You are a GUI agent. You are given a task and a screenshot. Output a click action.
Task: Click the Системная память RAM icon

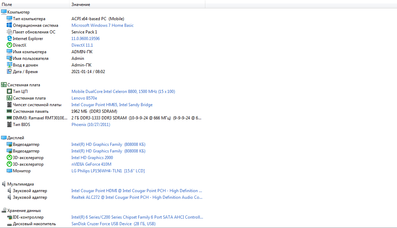click(9, 111)
